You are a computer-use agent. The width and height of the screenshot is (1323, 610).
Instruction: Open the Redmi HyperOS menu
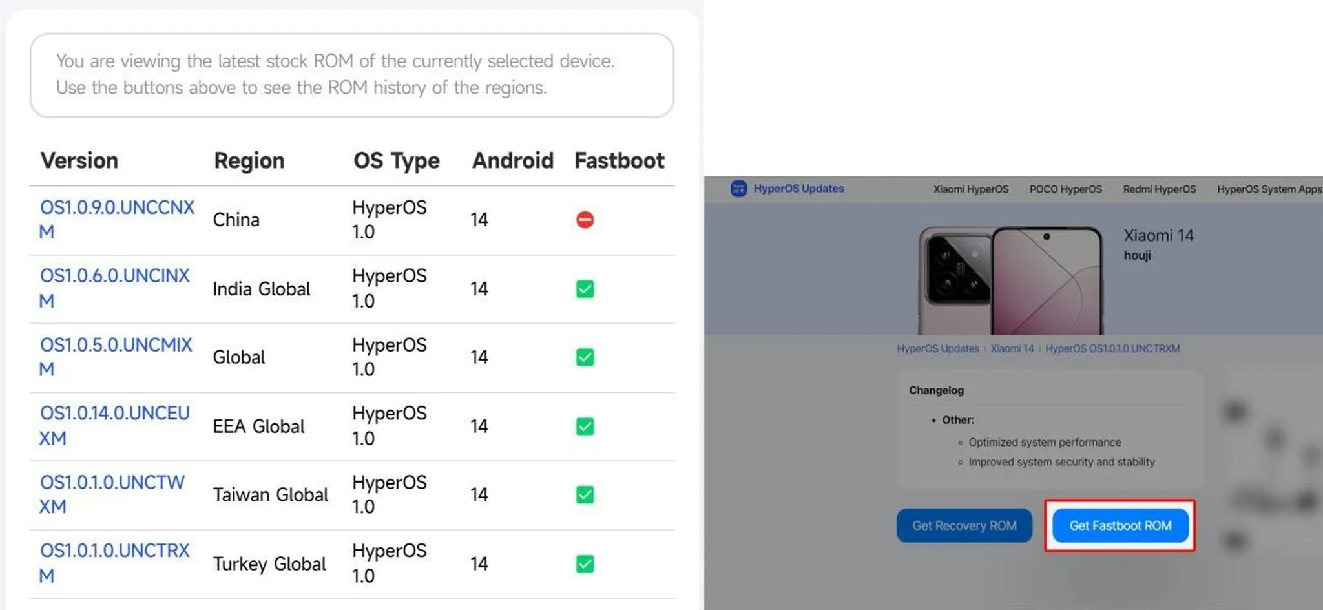coord(1160,189)
